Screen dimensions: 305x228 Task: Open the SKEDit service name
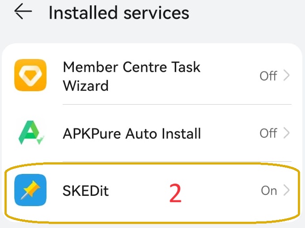tap(85, 191)
